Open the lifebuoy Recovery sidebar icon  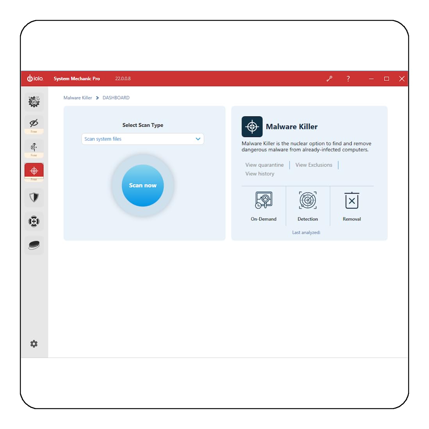[34, 221]
